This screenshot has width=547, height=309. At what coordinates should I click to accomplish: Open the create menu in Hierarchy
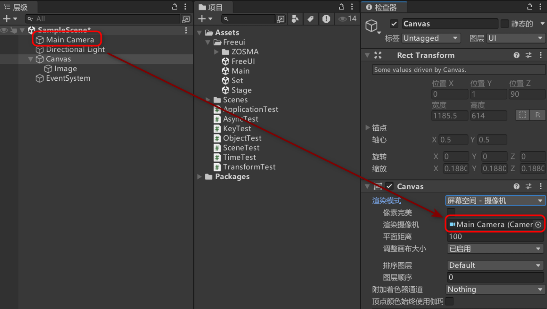pyautogui.click(x=10, y=18)
